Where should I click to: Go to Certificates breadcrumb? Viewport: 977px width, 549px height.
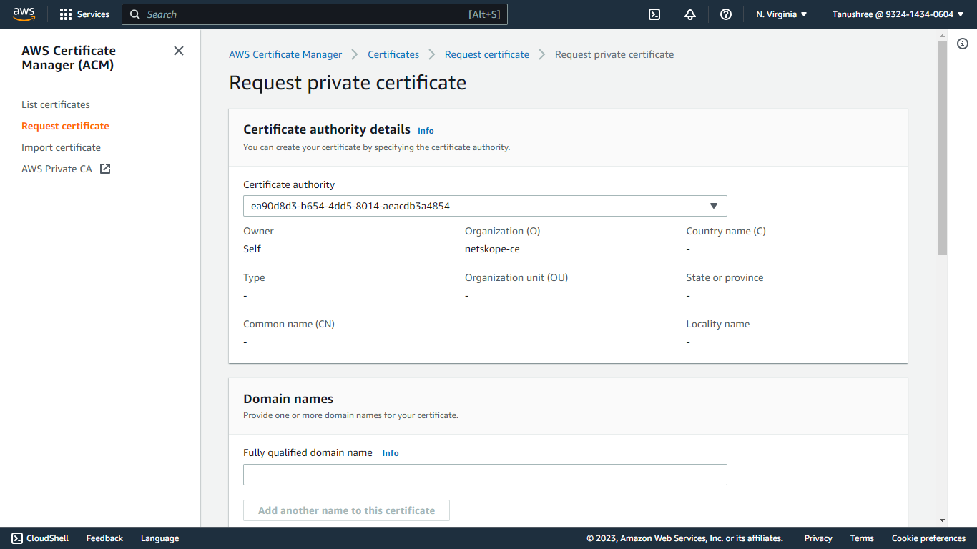(x=393, y=54)
